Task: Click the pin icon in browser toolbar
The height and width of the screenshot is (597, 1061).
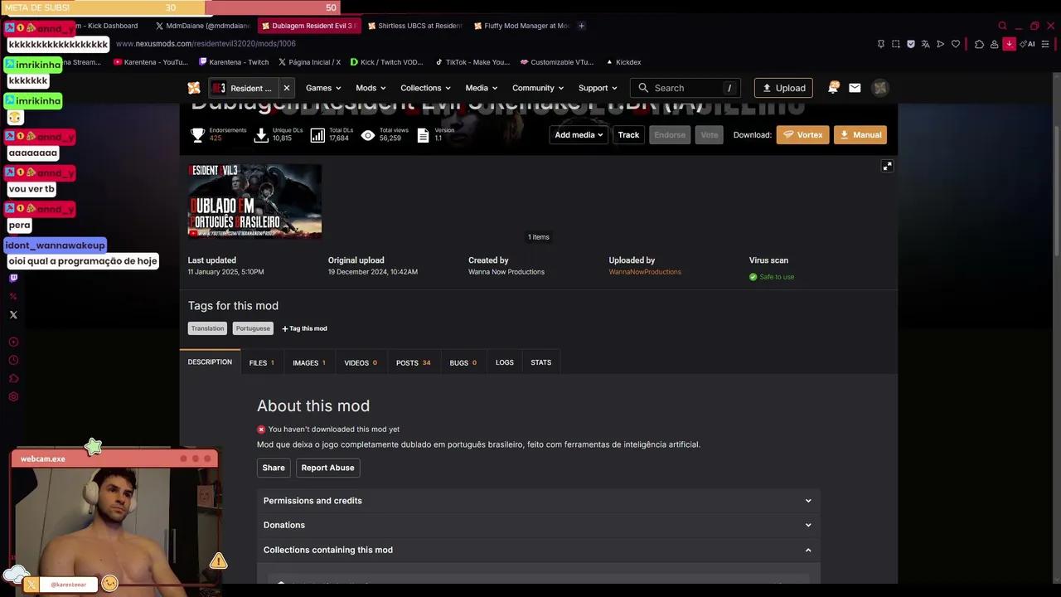Action: coord(880,44)
